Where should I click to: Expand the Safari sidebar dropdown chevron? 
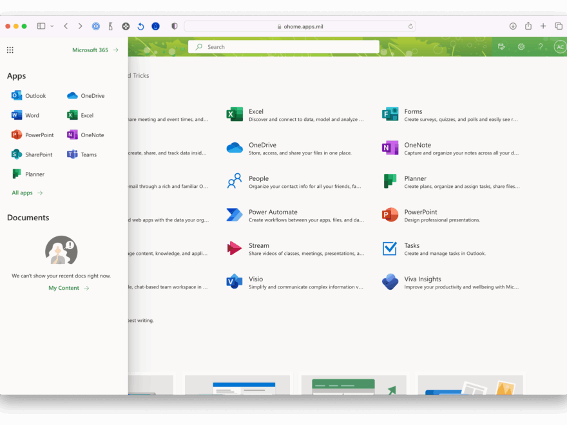click(x=52, y=26)
